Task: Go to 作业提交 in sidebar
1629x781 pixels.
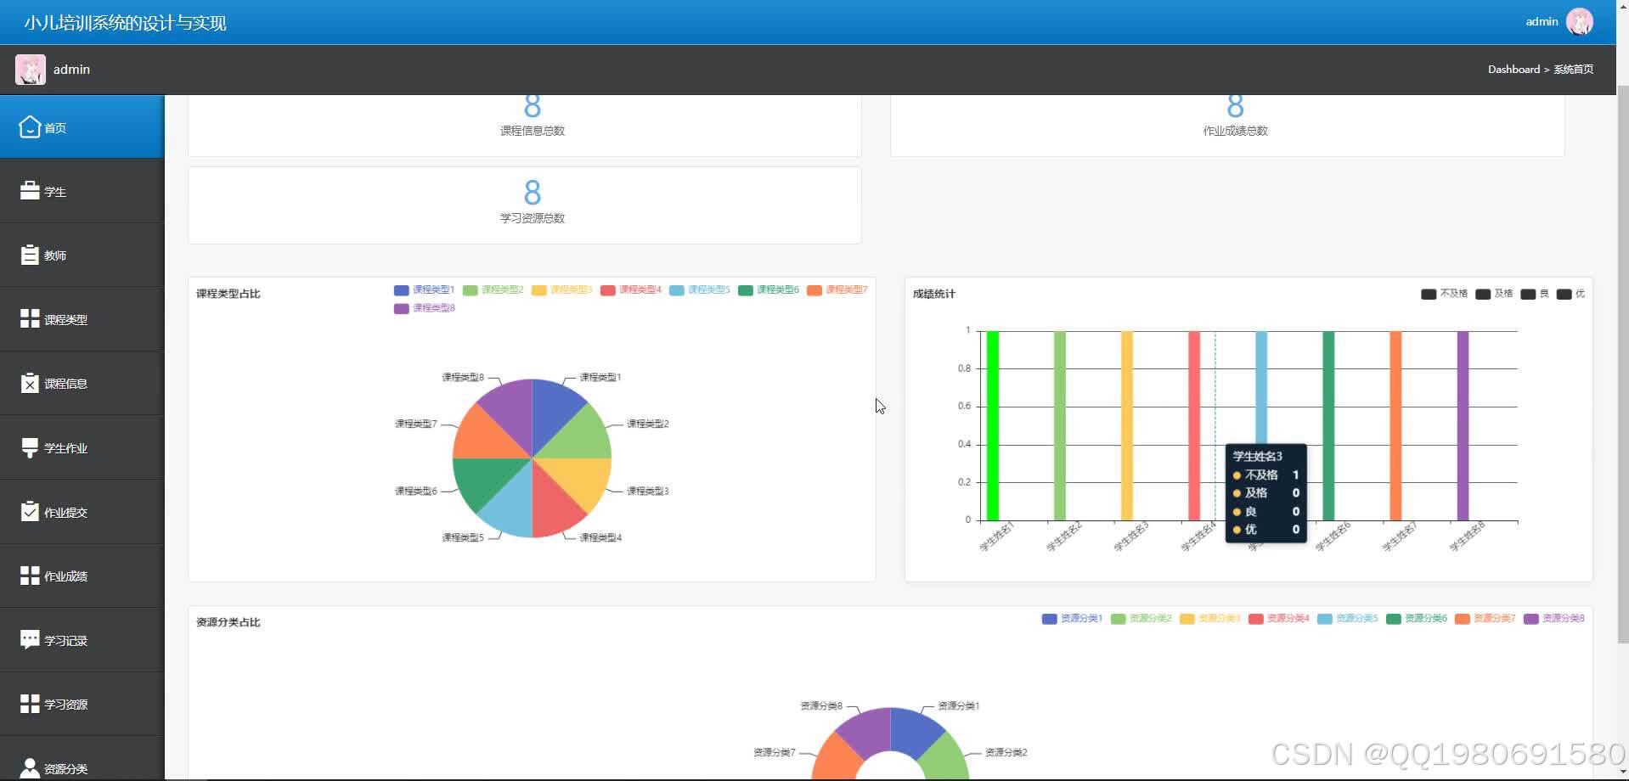Action: pyautogui.click(x=82, y=512)
